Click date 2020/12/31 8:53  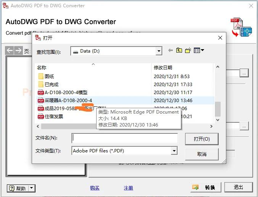coord(172,77)
